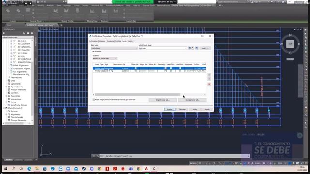Viewport: 310px width, 174px height.
Task: Expand Assemblies node in Toolspace tree
Action: tap(6, 96)
